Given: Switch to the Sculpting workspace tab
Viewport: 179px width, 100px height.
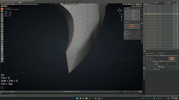Looking at the screenshot, I should [x=29, y=2].
